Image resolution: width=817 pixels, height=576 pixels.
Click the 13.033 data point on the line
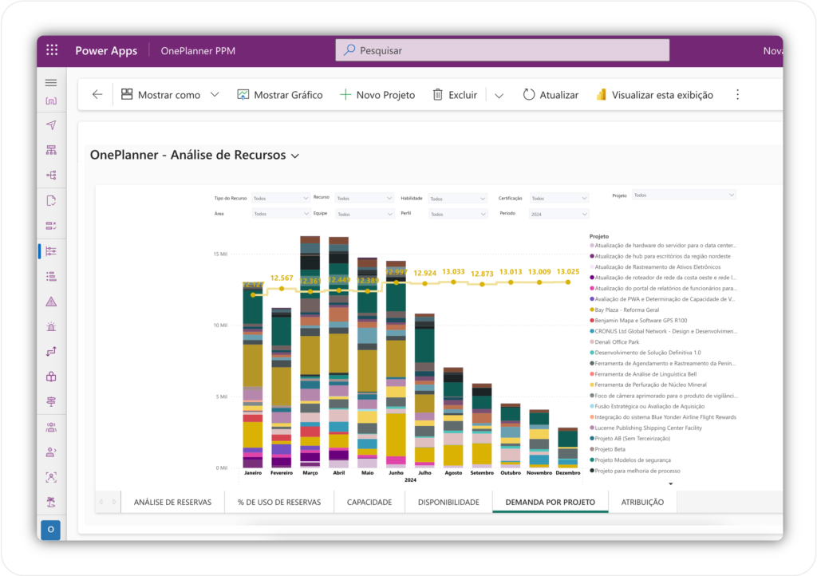tap(453, 282)
